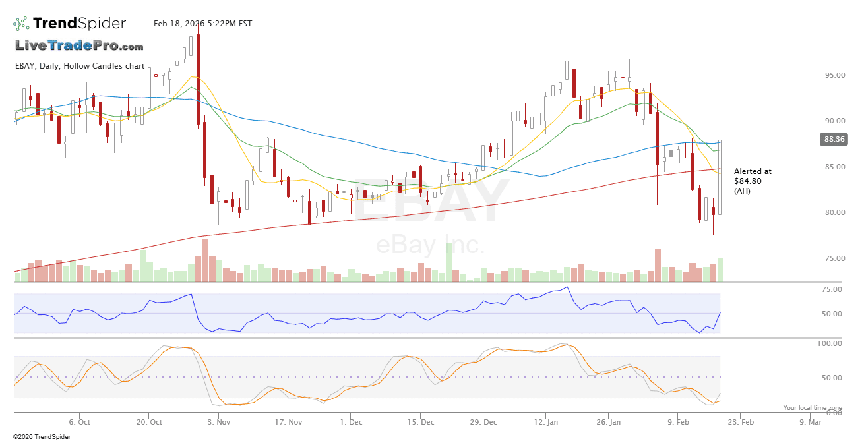
Task: Click the eBay Inc. company name watermark
Action: pyautogui.click(x=430, y=246)
